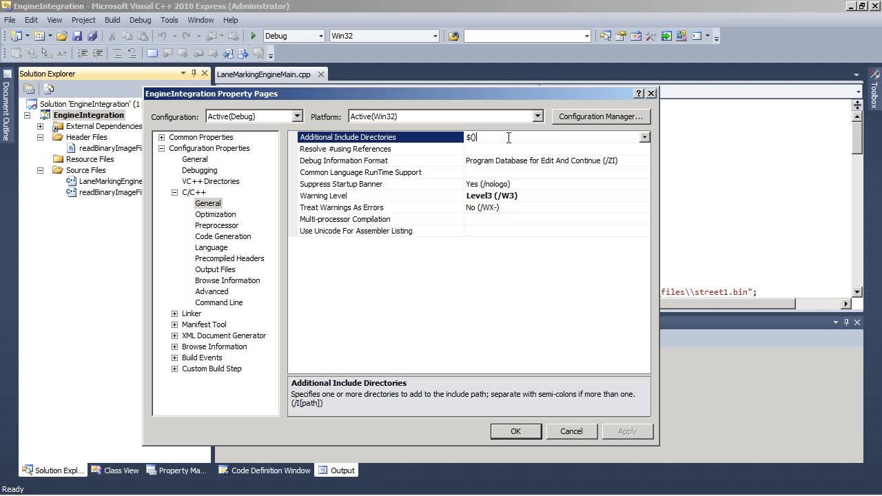This screenshot has height=496, width=882.
Task: Click the dialog's question mark Help button
Action: pyautogui.click(x=639, y=93)
